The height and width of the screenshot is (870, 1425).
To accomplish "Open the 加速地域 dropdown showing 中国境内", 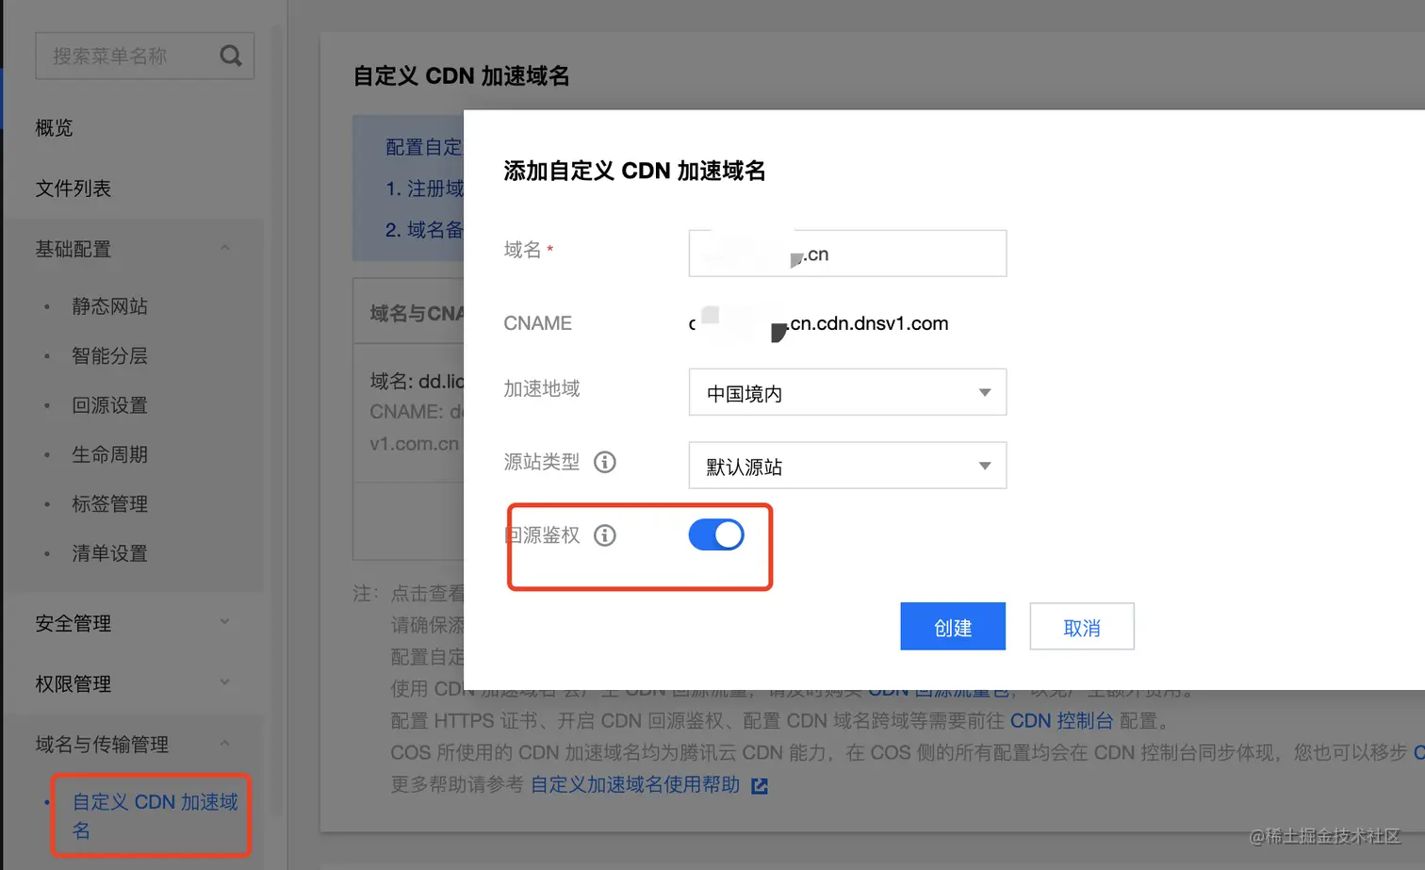I will pyautogui.click(x=847, y=392).
